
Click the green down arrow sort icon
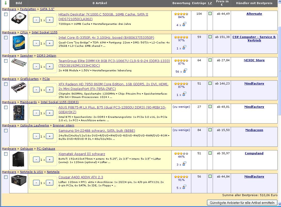click(x=6, y=3)
